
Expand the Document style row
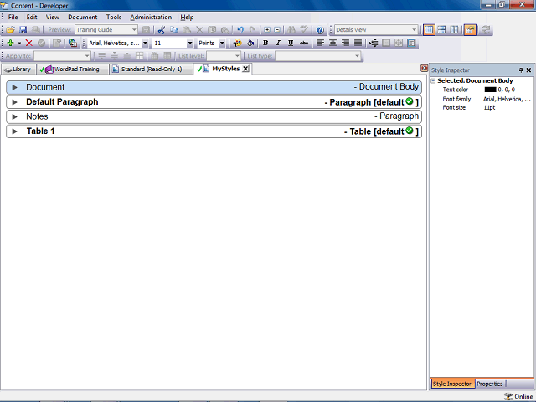click(x=15, y=87)
